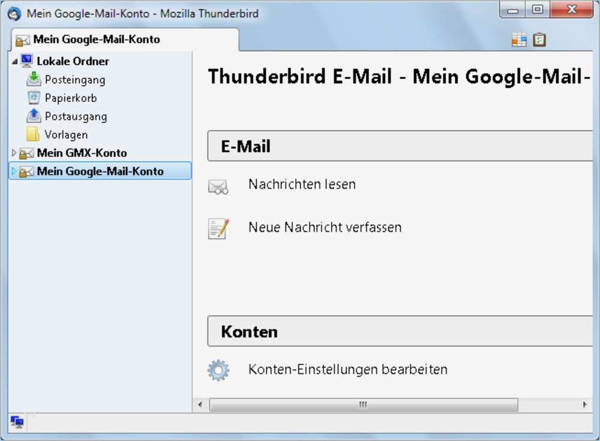Click the Mein Google-Mail-Konto icon in the folder tree
The width and height of the screenshot is (600, 441).
[26, 171]
